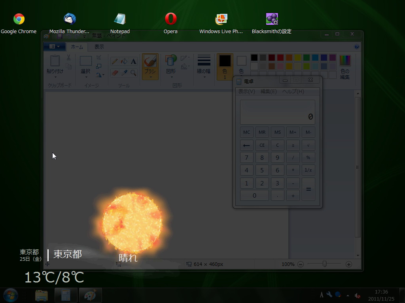Viewport: 405px width, 303px height.
Task: Switch to the ホーム tab in Paint
Action: (77, 47)
